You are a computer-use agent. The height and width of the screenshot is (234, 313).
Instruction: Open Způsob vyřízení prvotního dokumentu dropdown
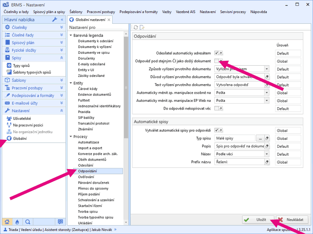coord(266,69)
